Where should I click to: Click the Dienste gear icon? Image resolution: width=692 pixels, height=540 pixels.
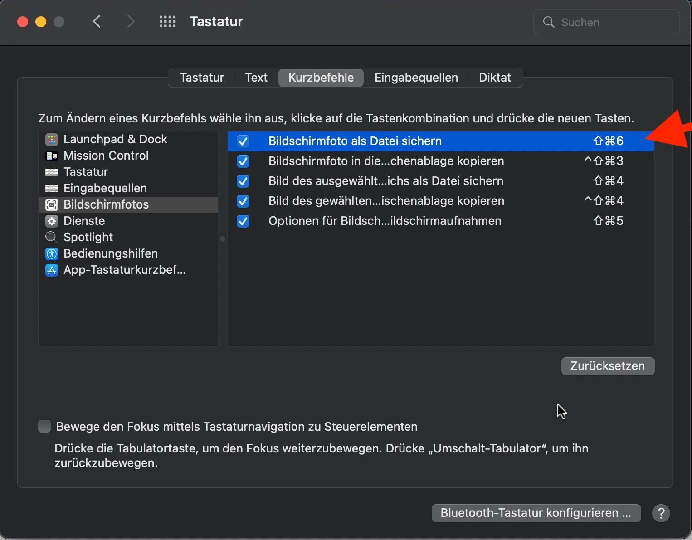point(52,221)
